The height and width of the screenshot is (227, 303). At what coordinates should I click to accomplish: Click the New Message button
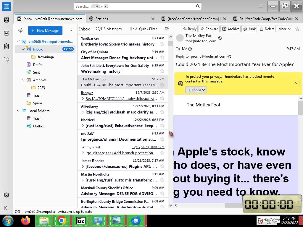pyautogui.click(x=45, y=30)
